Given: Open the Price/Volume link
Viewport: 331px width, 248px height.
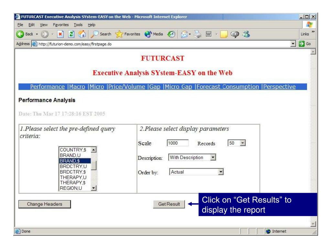Looking at the screenshot, I should pos(127,87).
